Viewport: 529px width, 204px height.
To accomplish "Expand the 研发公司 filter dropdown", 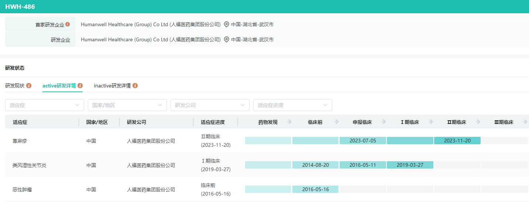I will [x=210, y=105].
